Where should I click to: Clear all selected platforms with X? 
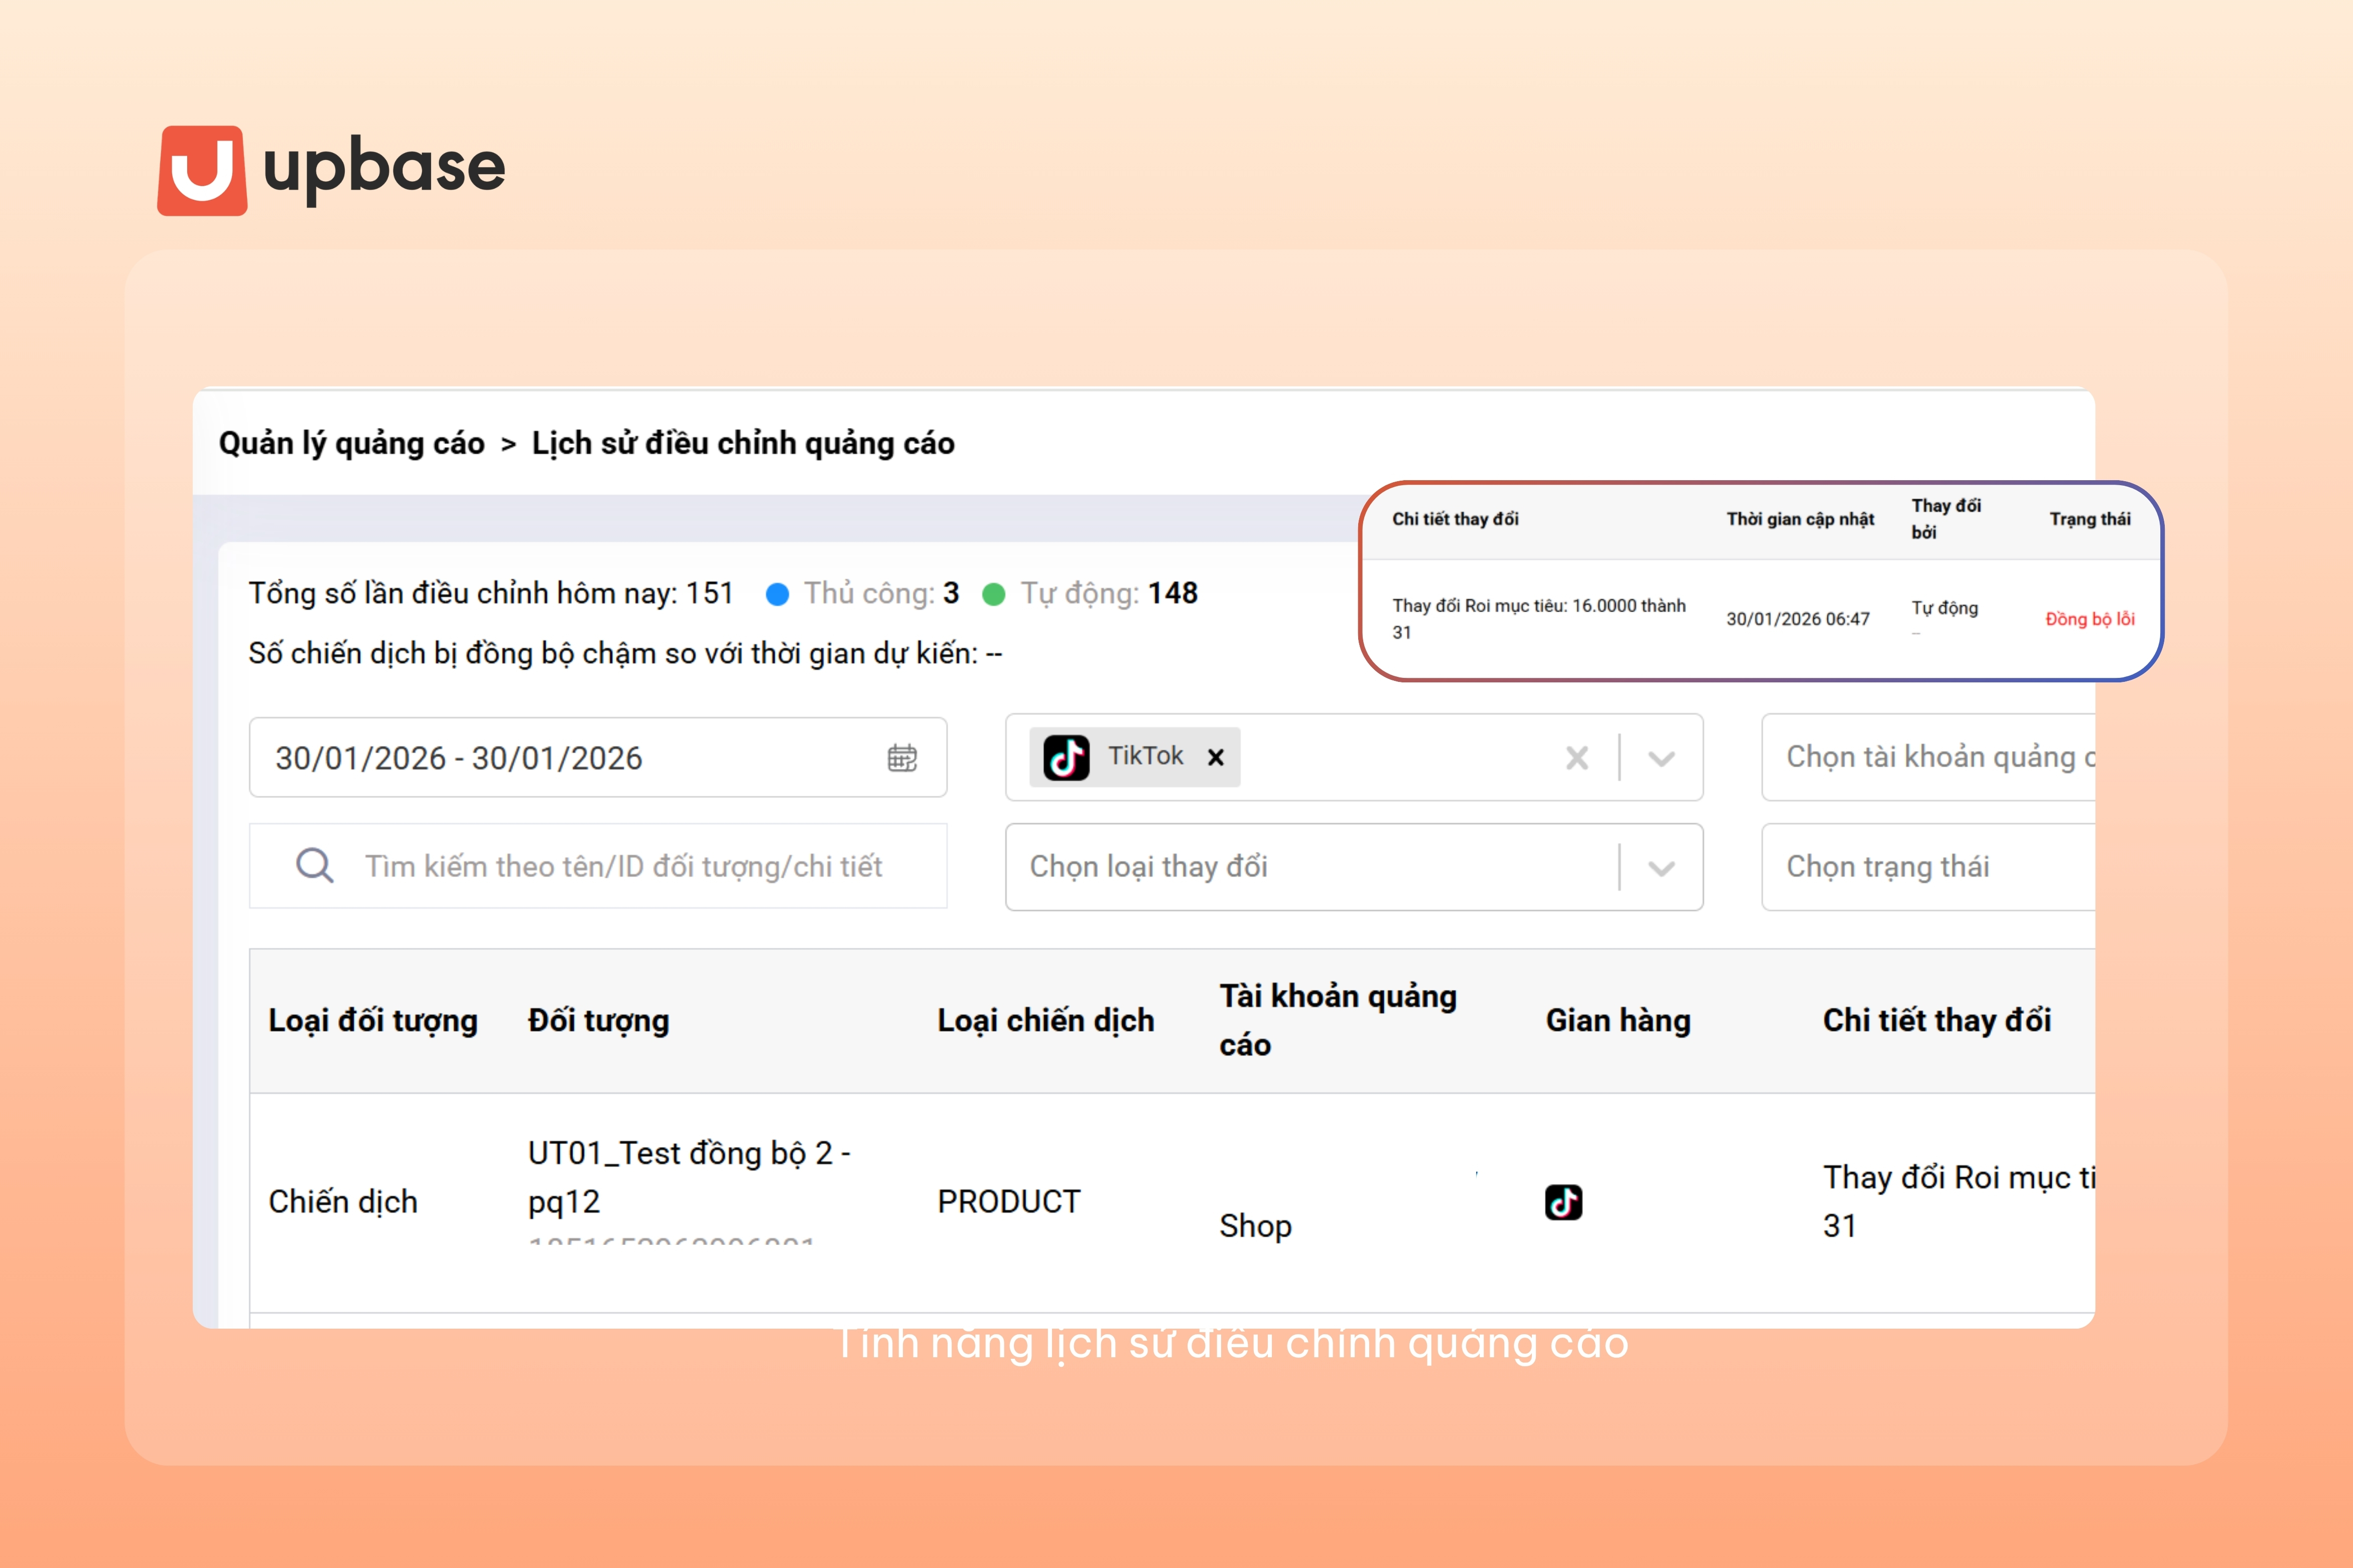pyautogui.click(x=1577, y=758)
